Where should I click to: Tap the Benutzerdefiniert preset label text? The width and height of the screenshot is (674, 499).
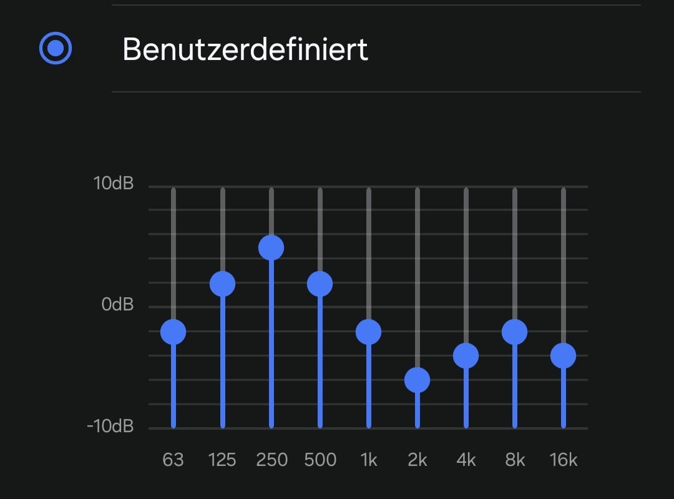[x=245, y=49]
